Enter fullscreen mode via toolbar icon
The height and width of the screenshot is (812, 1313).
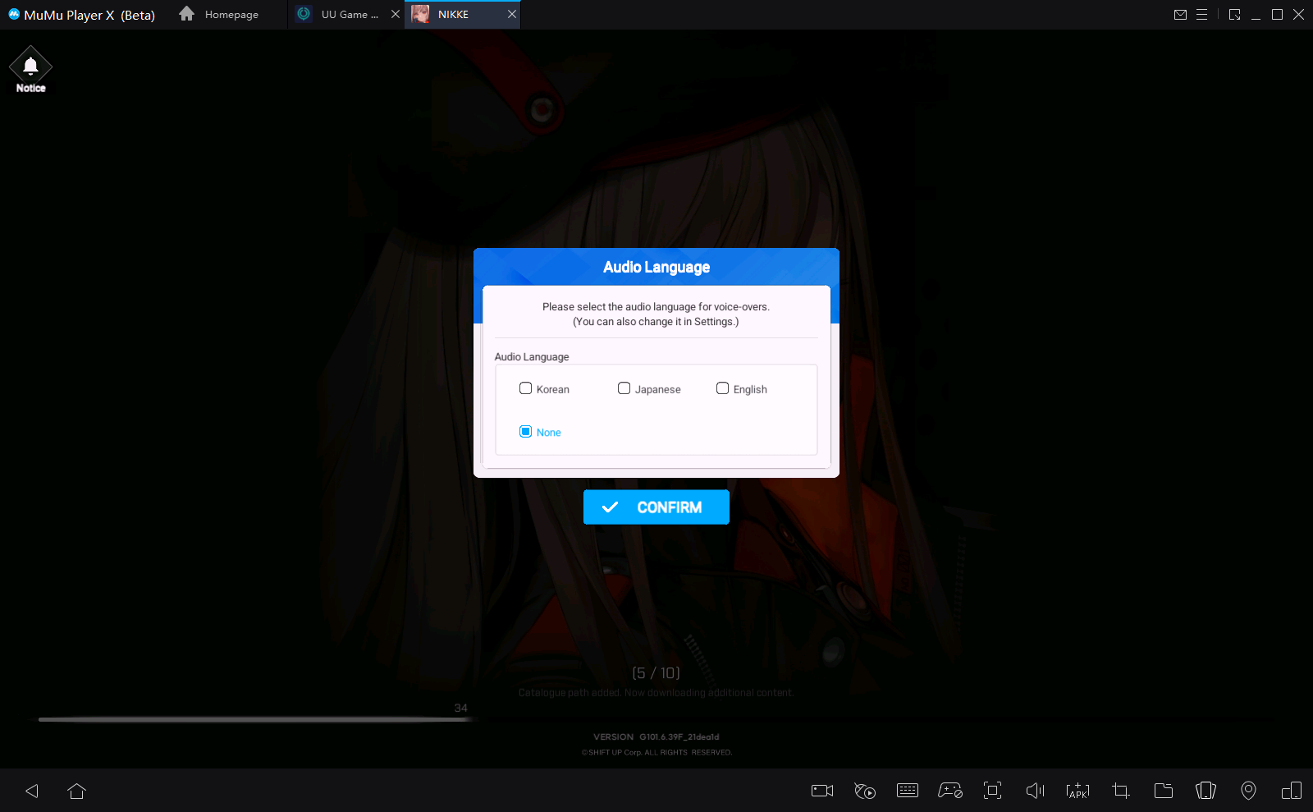992,791
